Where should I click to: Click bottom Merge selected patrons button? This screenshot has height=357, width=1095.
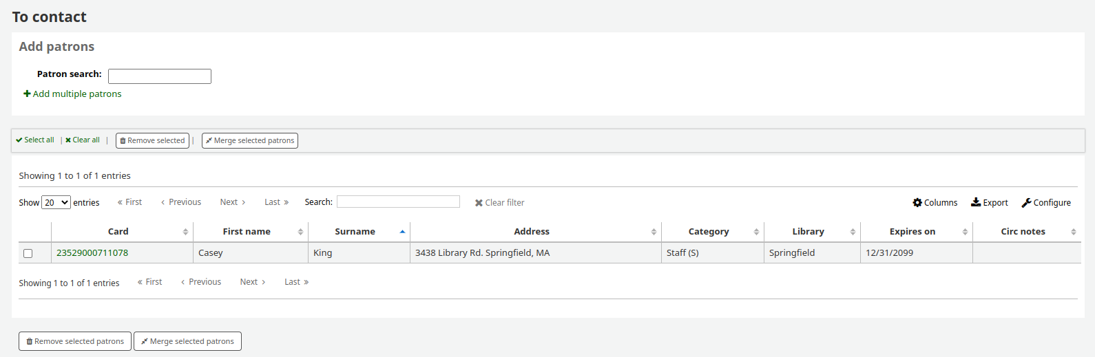tap(187, 341)
